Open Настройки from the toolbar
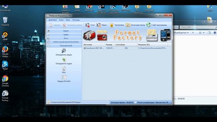The image size is (217, 122). (x=117, y=25)
